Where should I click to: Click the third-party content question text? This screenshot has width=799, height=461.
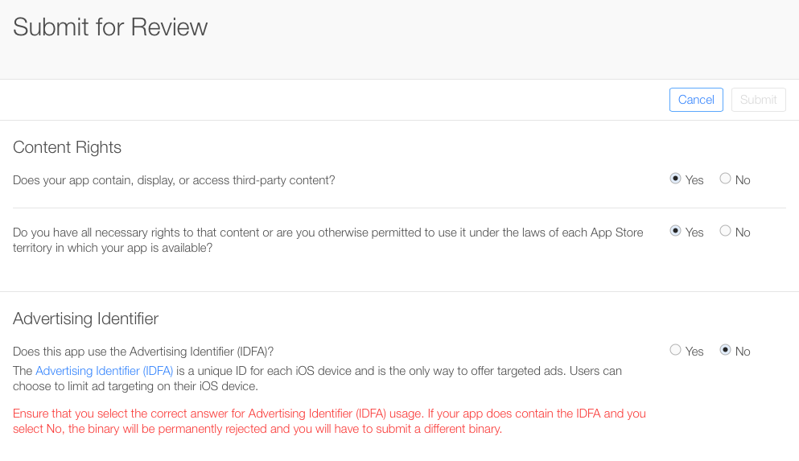click(174, 180)
